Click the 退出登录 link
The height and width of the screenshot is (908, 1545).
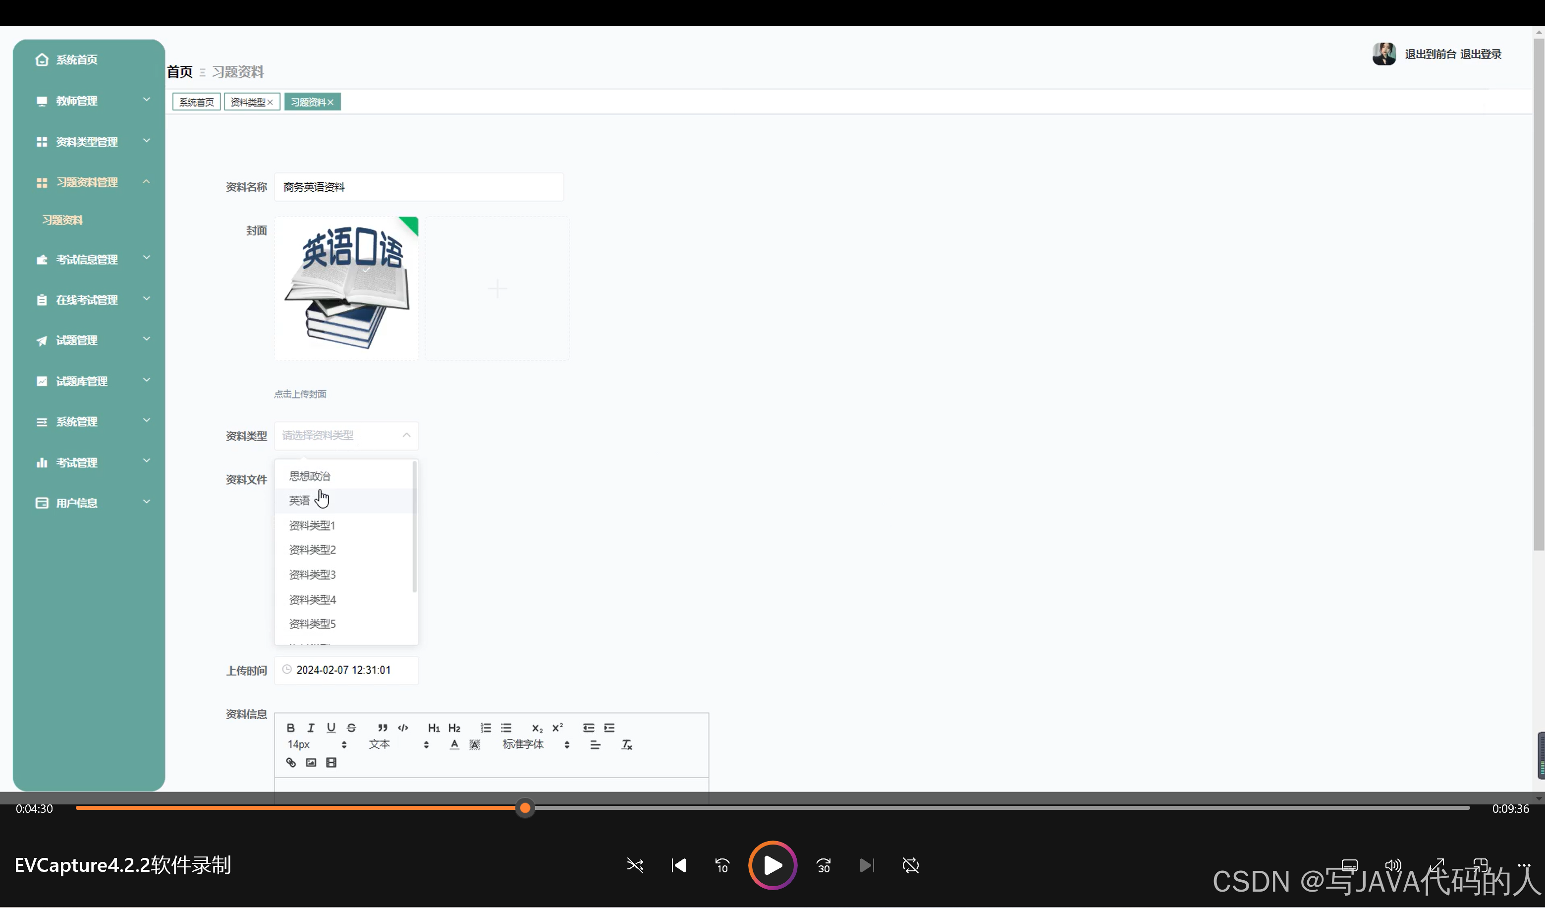[1480, 54]
